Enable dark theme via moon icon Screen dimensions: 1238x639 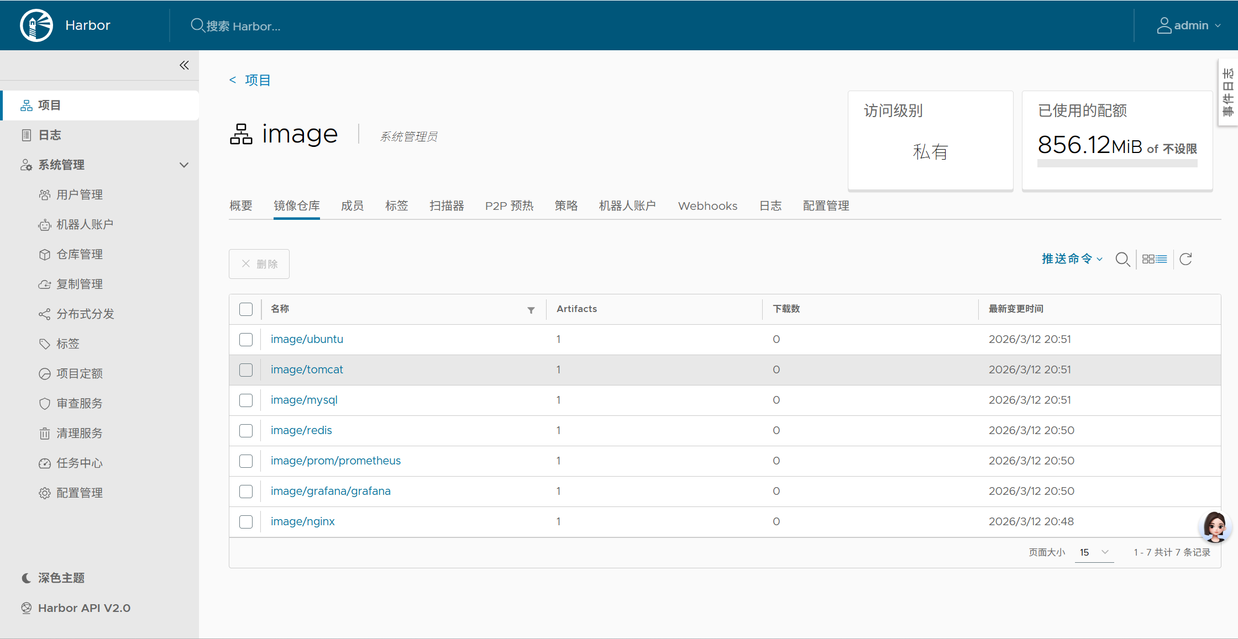point(26,578)
